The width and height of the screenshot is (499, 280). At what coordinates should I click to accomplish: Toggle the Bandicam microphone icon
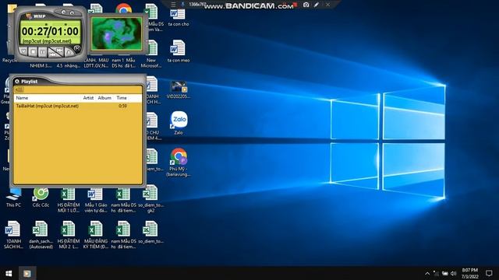(x=182, y=5)
